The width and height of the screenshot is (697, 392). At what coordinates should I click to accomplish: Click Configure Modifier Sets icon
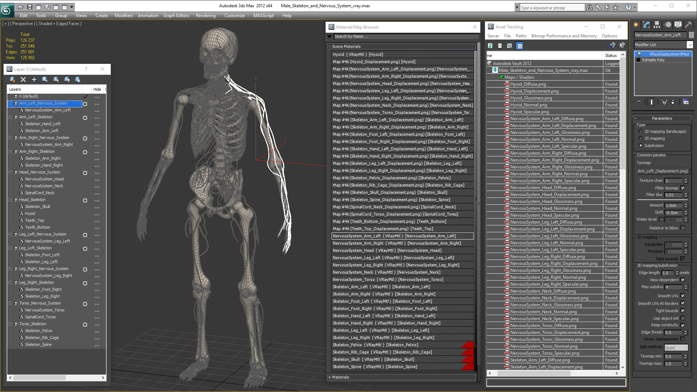coord(686,102)
